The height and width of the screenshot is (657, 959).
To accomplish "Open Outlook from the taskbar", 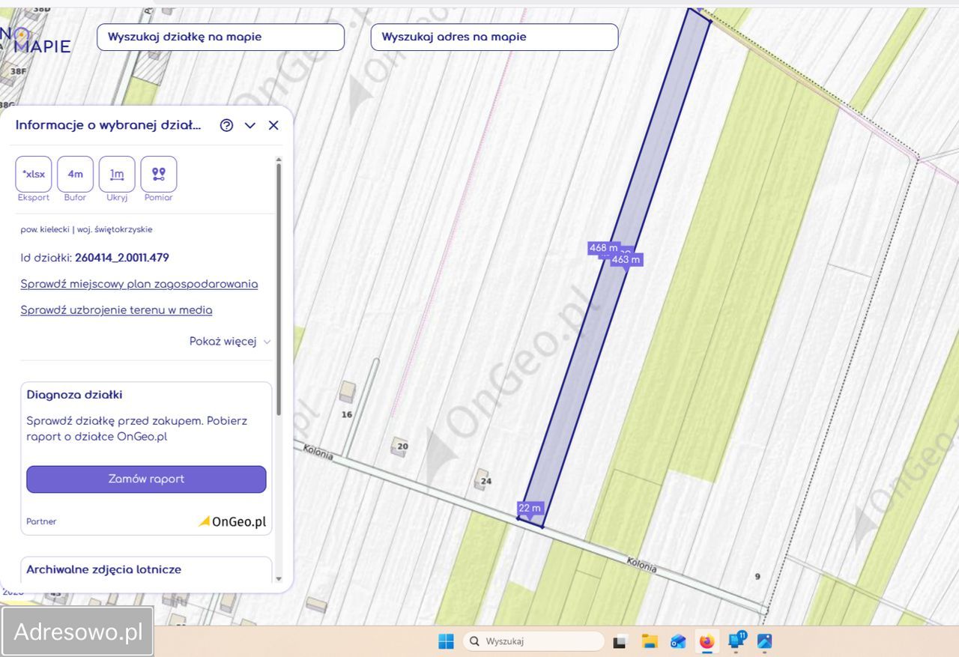I will pos(678,641).
